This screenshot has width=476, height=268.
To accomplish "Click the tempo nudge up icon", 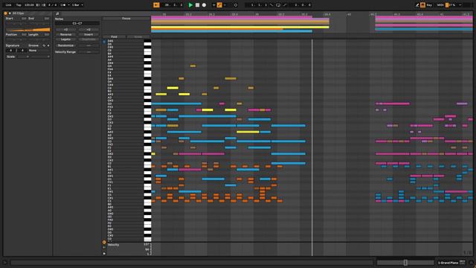I will coord(43,5).
